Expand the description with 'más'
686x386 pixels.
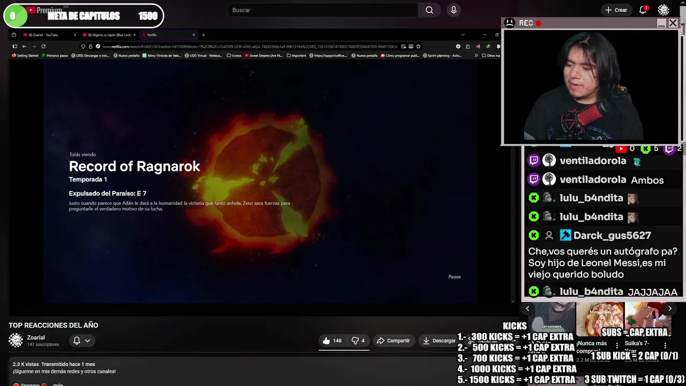pos(58,384)
